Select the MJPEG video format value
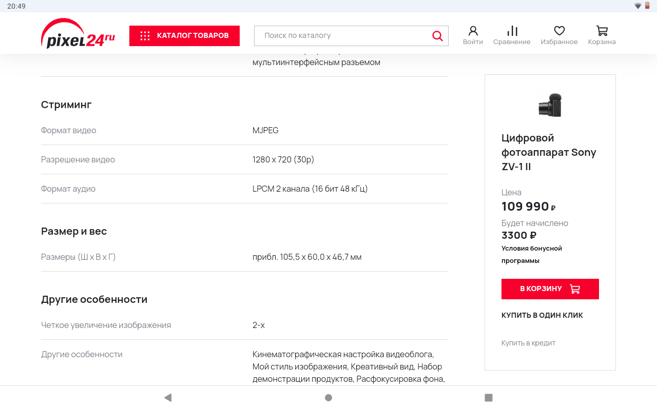 [265, 130]
